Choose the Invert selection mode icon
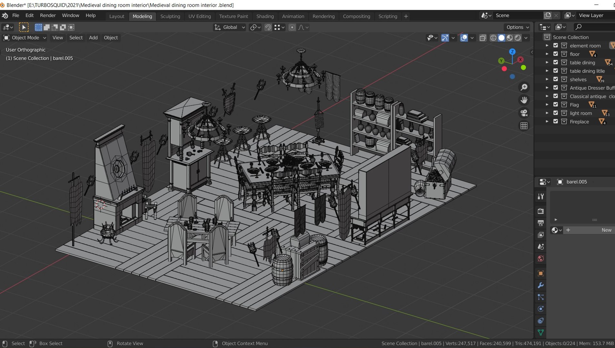Image resolution: width=615 pixels, height=348 pixels. coord(63,27)
